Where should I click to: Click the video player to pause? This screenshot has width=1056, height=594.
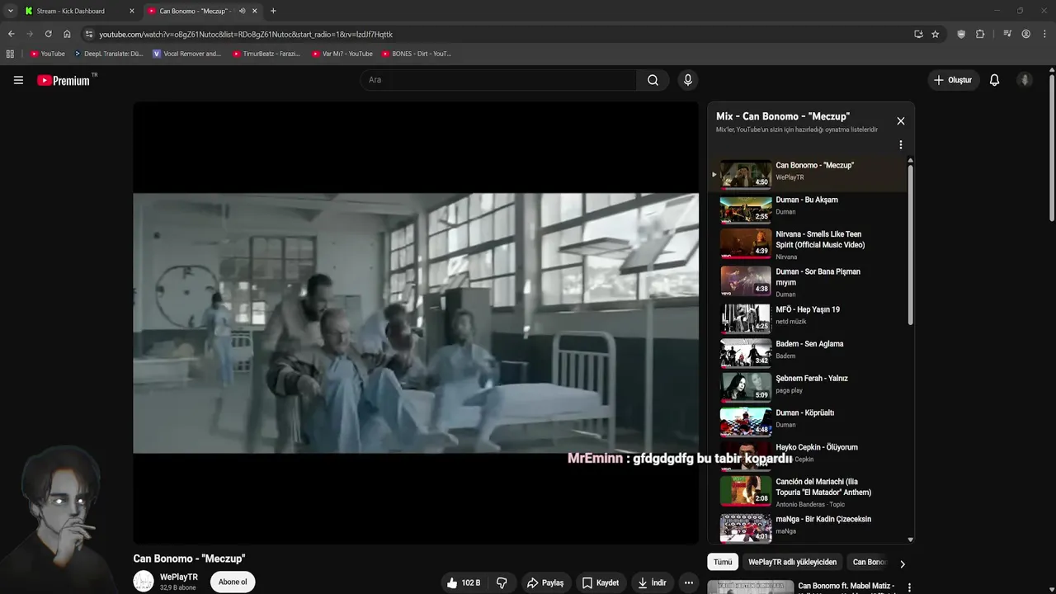click(416, 323)
